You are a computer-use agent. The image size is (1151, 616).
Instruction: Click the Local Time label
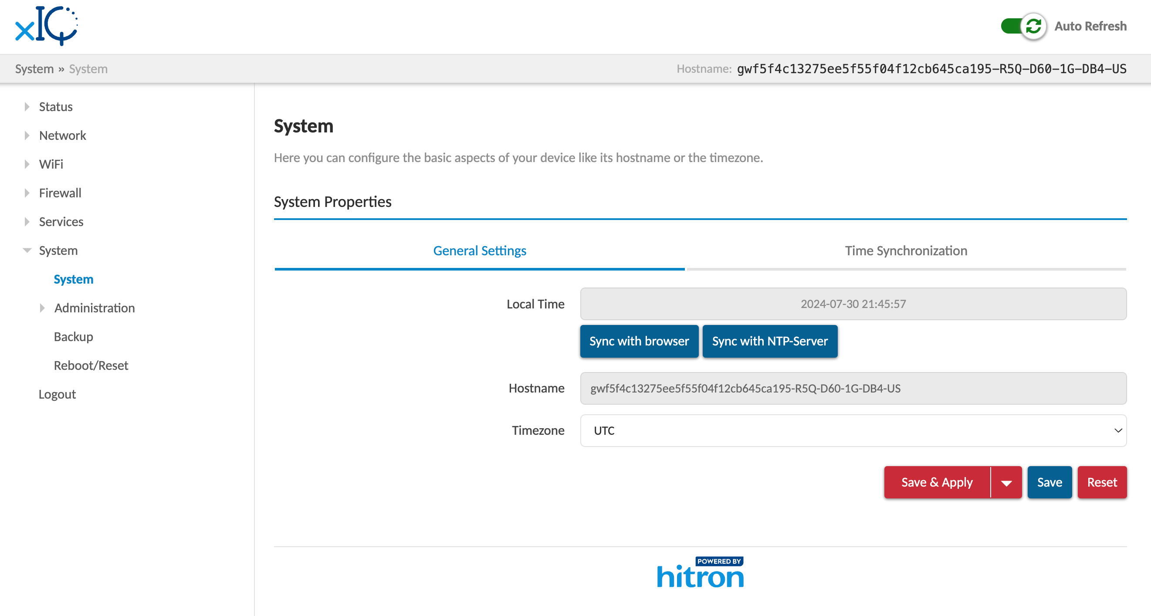click(x=535, y=304)
